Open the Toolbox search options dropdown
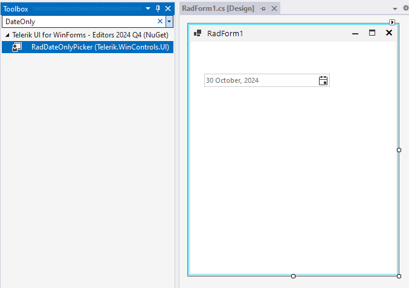The width and height of the screenshot is (409, 288). point(169,22)
